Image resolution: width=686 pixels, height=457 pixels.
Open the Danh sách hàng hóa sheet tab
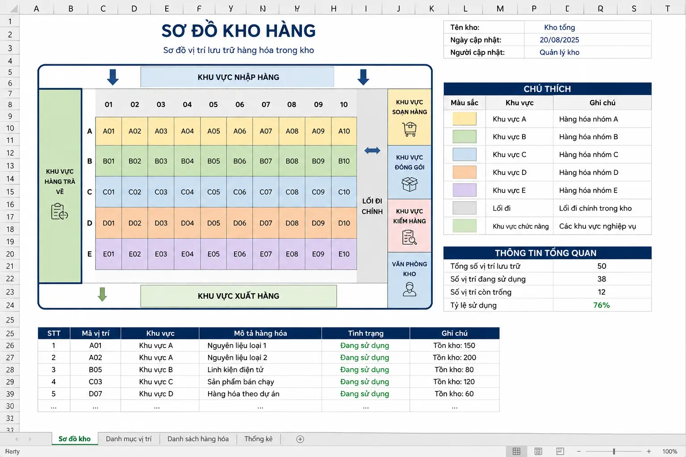click(198, 439)
